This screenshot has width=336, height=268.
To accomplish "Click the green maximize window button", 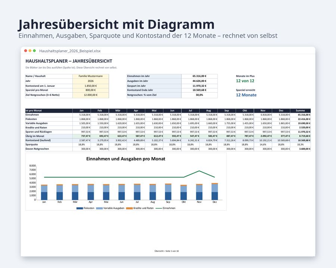I will (x=34, y=51).
